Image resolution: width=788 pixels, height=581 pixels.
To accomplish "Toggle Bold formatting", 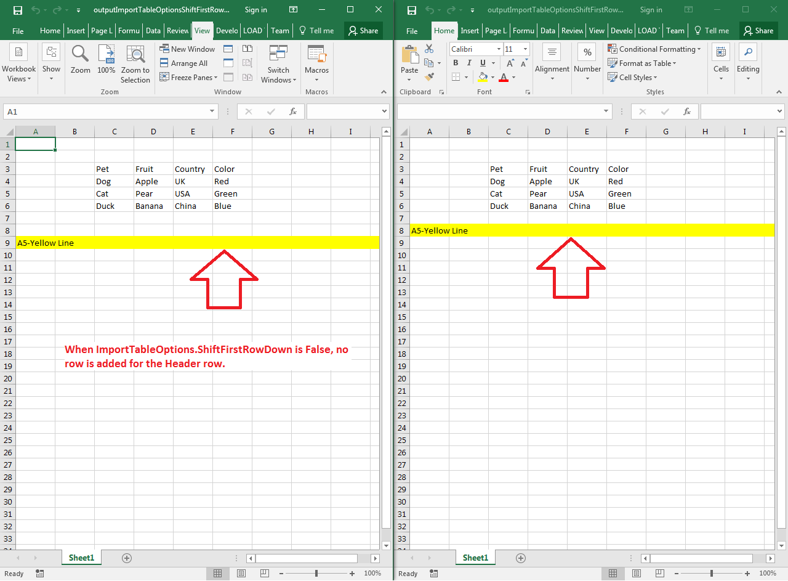I will pyautogui.click(x=456, y=63).
